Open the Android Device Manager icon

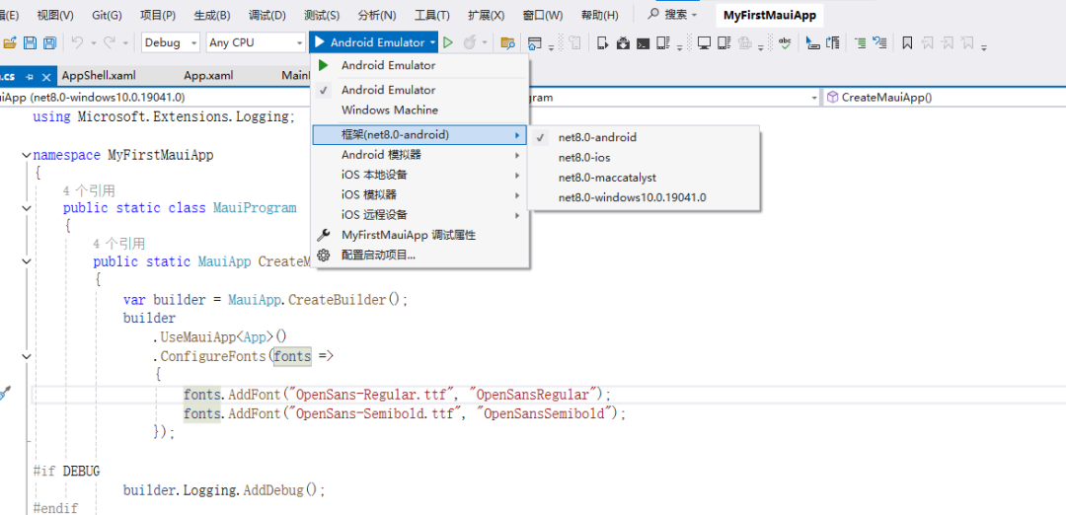click(602, 42)
